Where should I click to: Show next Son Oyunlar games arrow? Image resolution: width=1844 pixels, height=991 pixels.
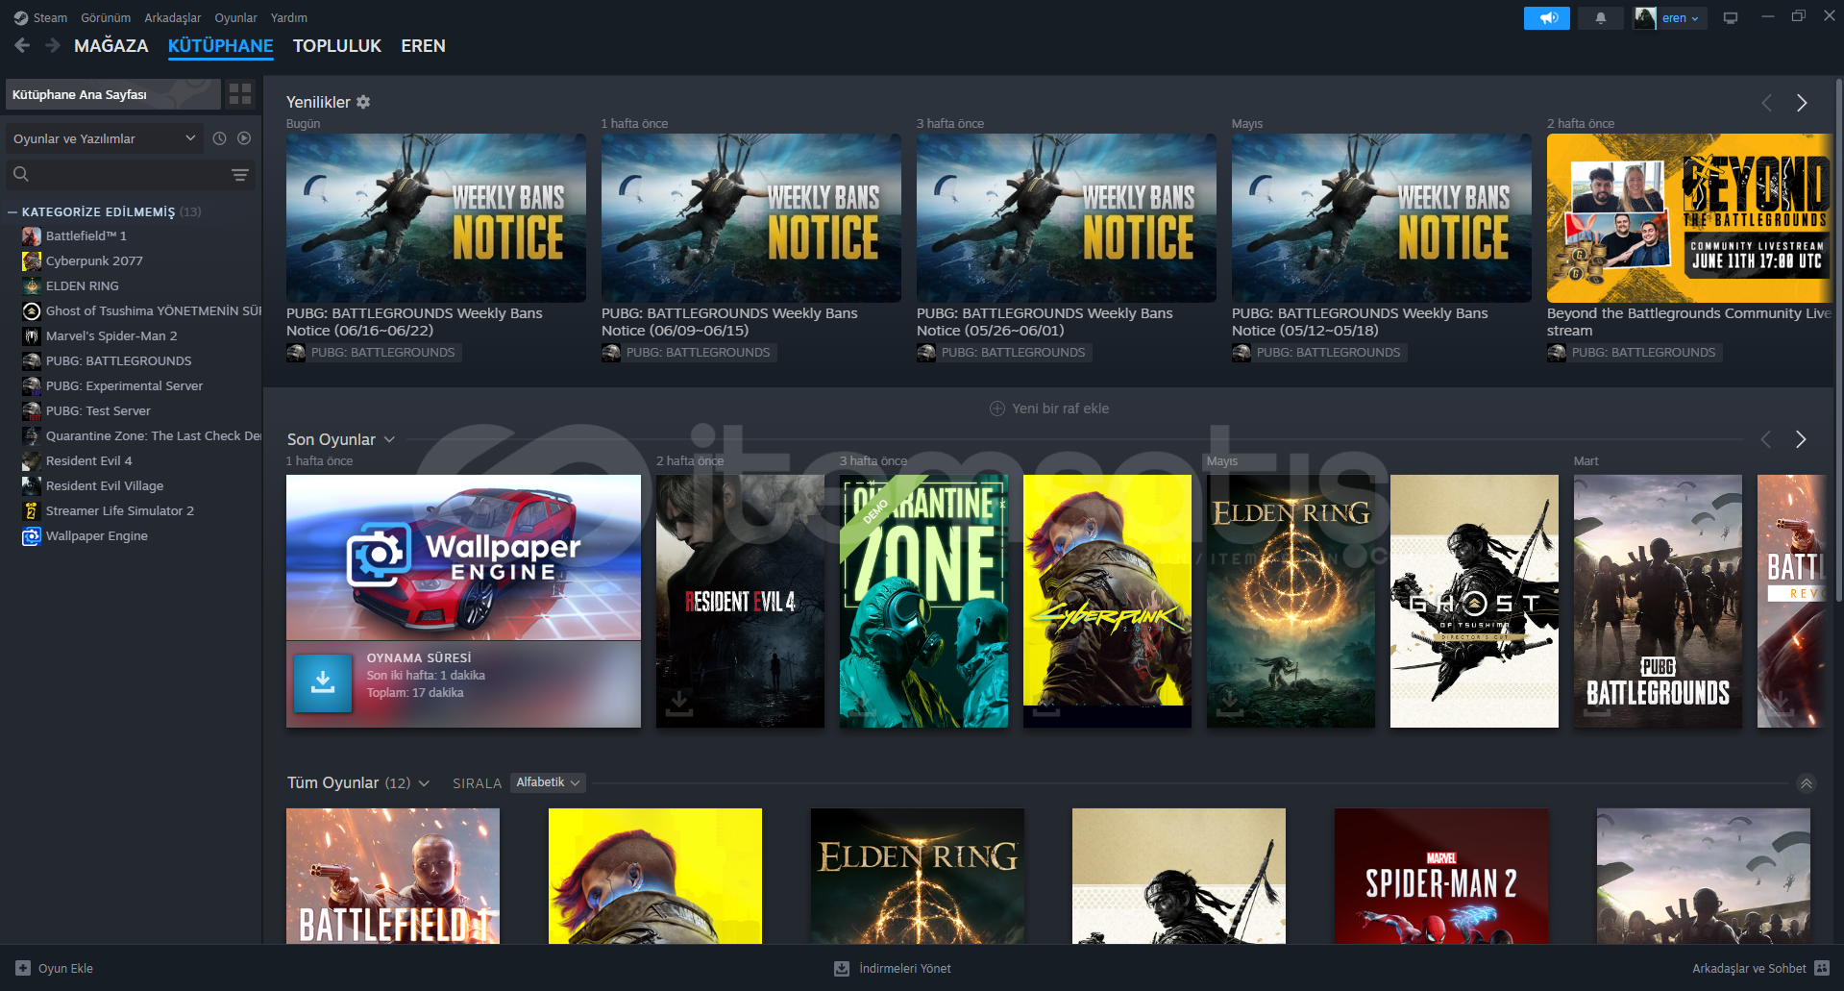pyautogui.click(x=1801, y=439)
